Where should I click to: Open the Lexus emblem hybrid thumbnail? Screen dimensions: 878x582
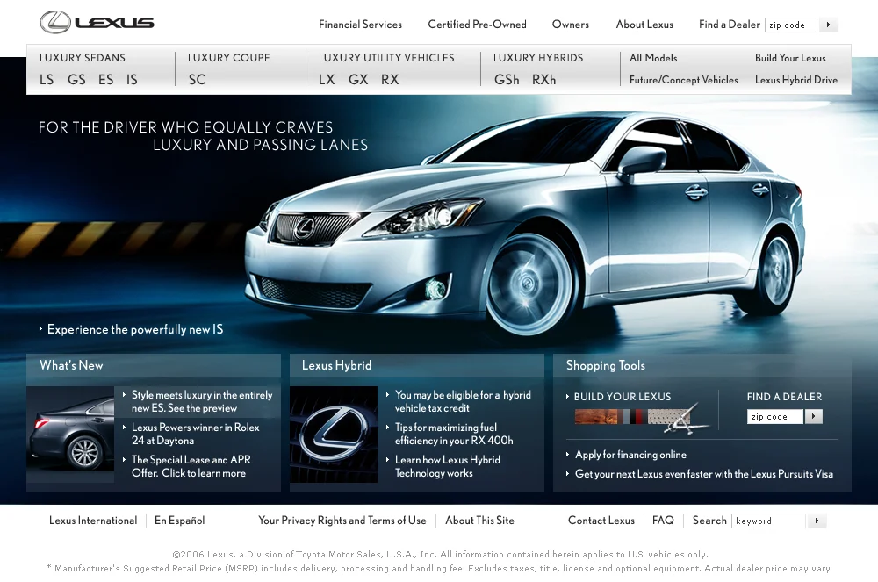coord(334,435)
